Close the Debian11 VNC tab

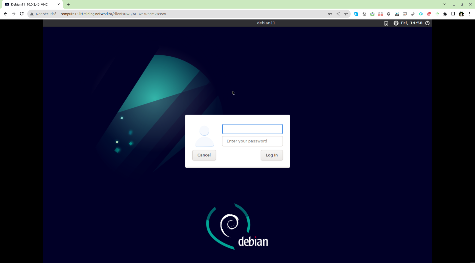59,4
